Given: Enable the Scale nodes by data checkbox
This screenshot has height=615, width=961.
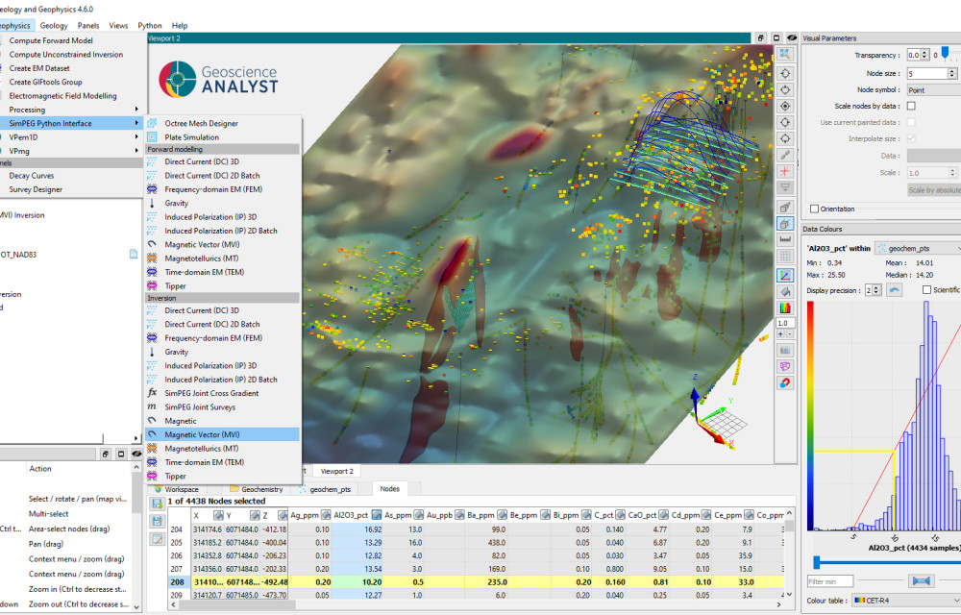Looking at the screenshot, I should (911, 106).
